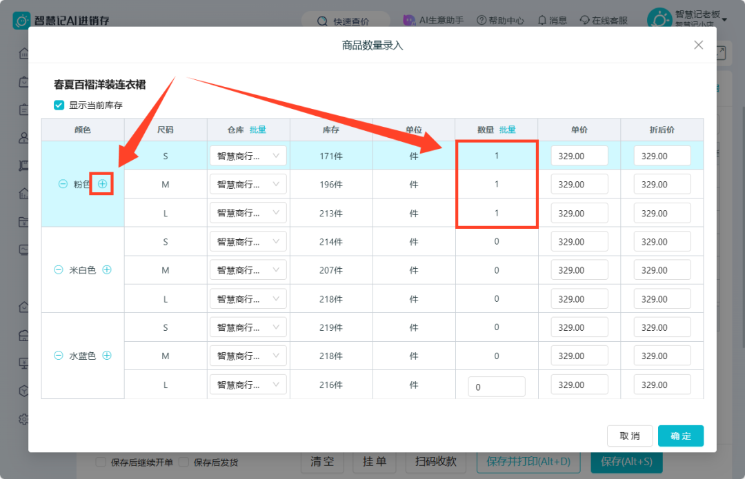Close the 商品数量录入 dialog

click(698, 45)
